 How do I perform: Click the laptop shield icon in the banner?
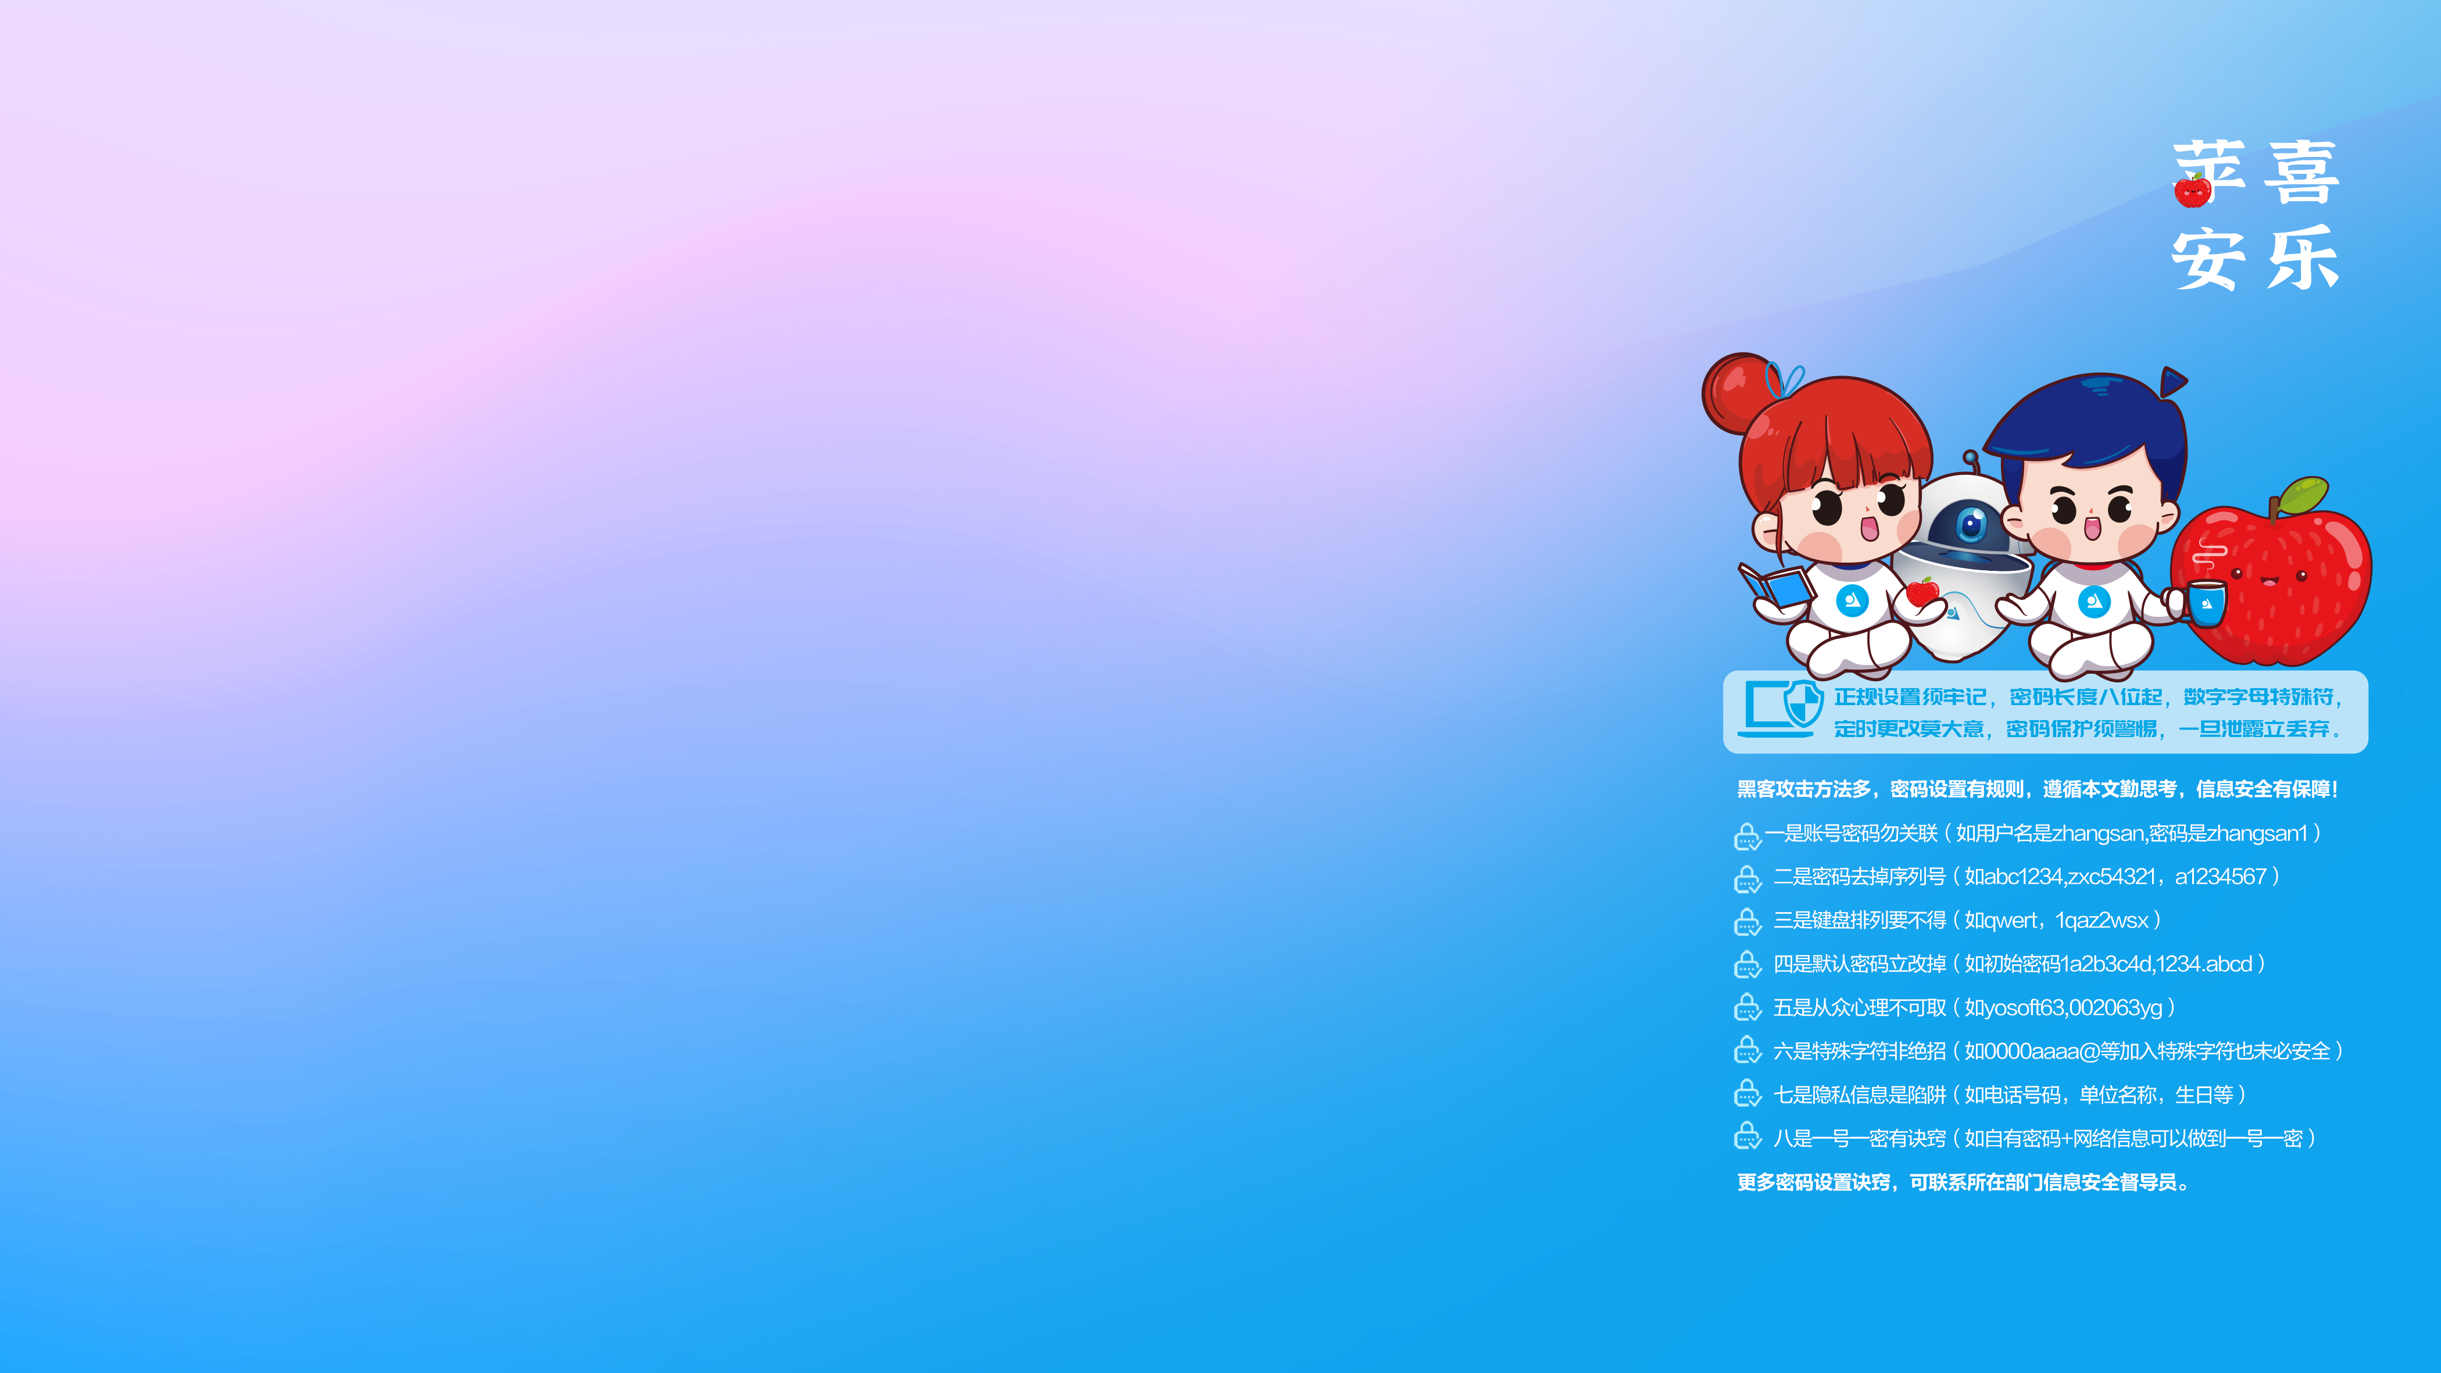click(1781, 709)
